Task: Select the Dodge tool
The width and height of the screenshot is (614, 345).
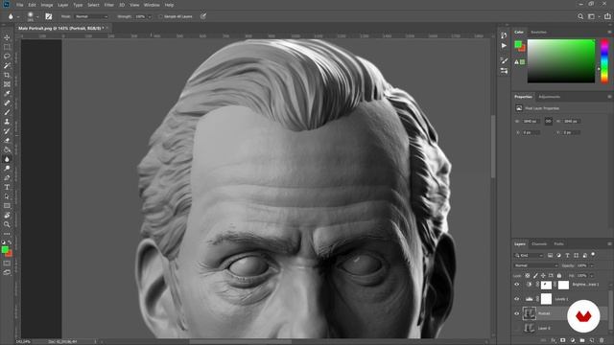Action: tap(7, 169)
